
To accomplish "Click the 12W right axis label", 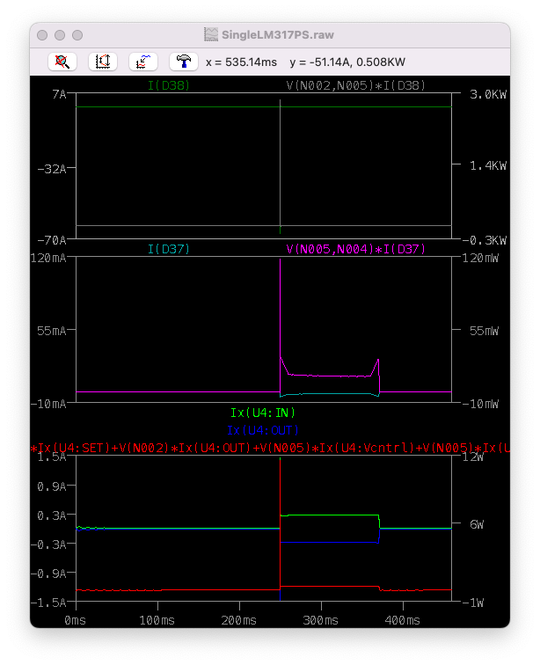I will 473,457.
